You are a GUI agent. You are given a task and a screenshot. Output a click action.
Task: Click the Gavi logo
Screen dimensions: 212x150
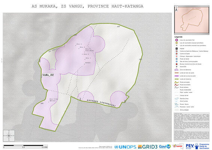coord(165,147)
